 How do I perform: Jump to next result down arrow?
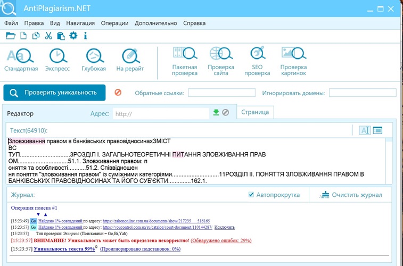click(x=38, y=214)
